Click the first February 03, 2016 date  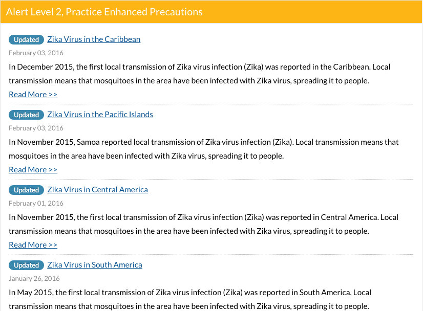pyautogui.click(x=36, y=53)
